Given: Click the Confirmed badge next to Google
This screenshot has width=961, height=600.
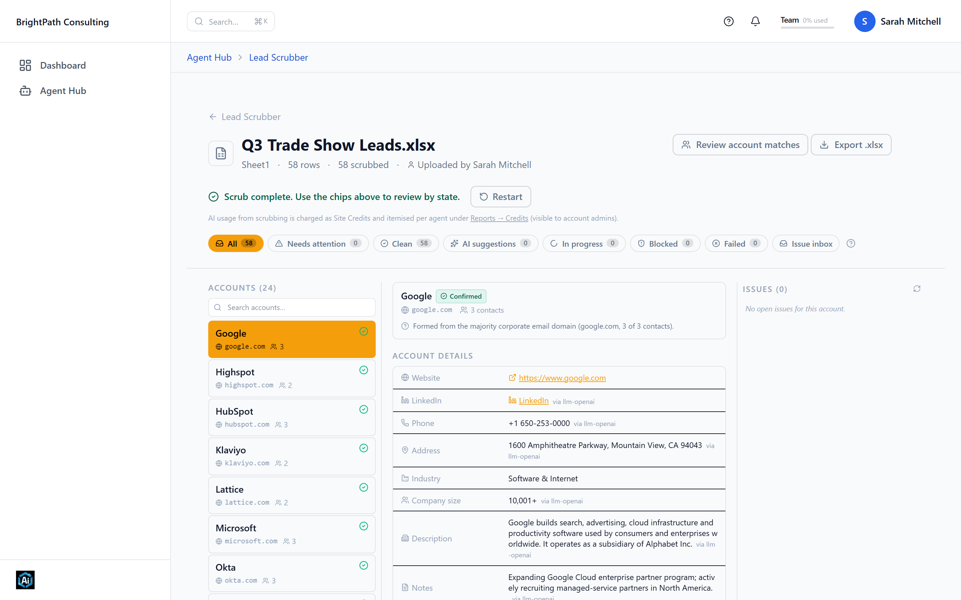Looking at the screenshot, I should (461, 296).
